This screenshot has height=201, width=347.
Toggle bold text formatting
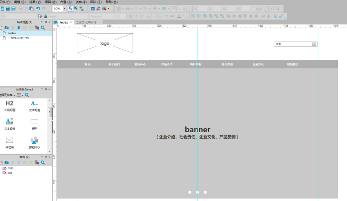[x=131, y=16]
